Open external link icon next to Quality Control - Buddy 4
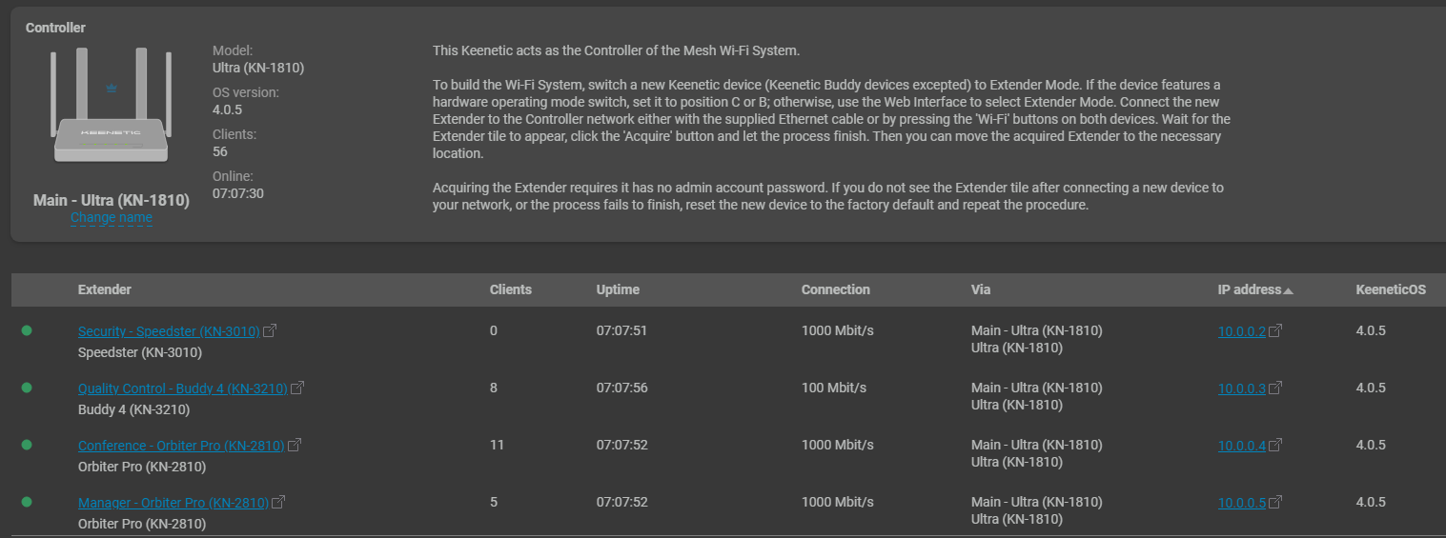1446x538 pixels. click(297, 389)
